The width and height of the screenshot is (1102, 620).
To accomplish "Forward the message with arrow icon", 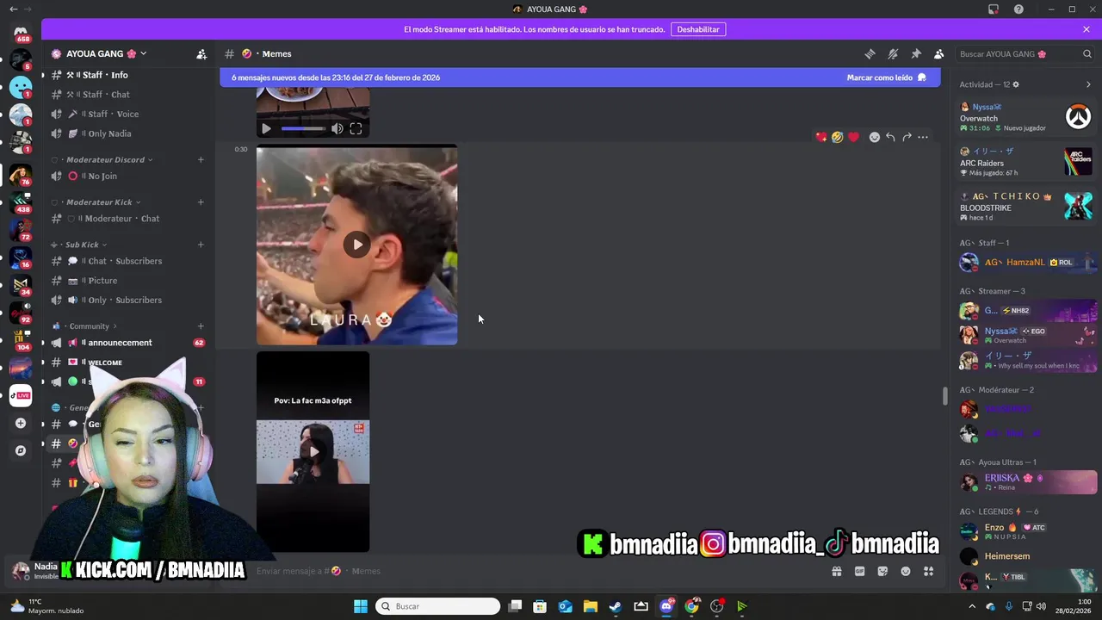I will tap(907, 137).
